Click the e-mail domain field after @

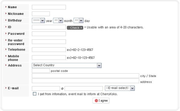[84, 88]
